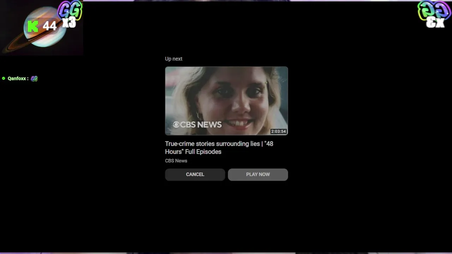Click the 44 counter number
The width and height of the screenshot is (452, 254).
click(49, 26)
